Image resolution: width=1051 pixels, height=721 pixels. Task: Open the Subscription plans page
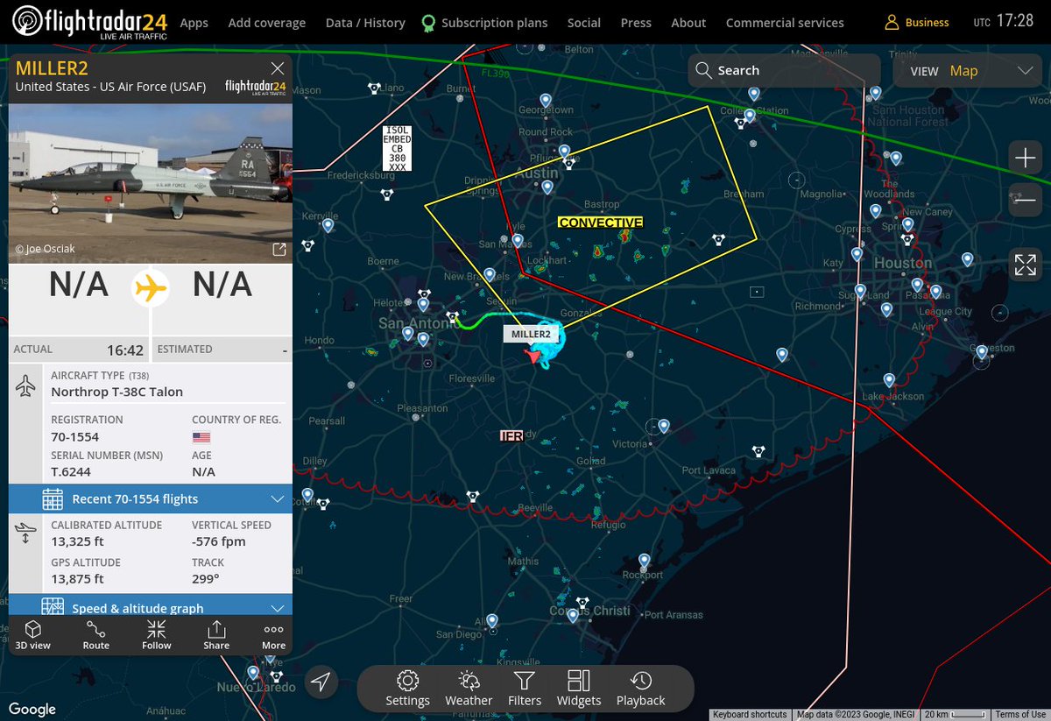[494, 23]
